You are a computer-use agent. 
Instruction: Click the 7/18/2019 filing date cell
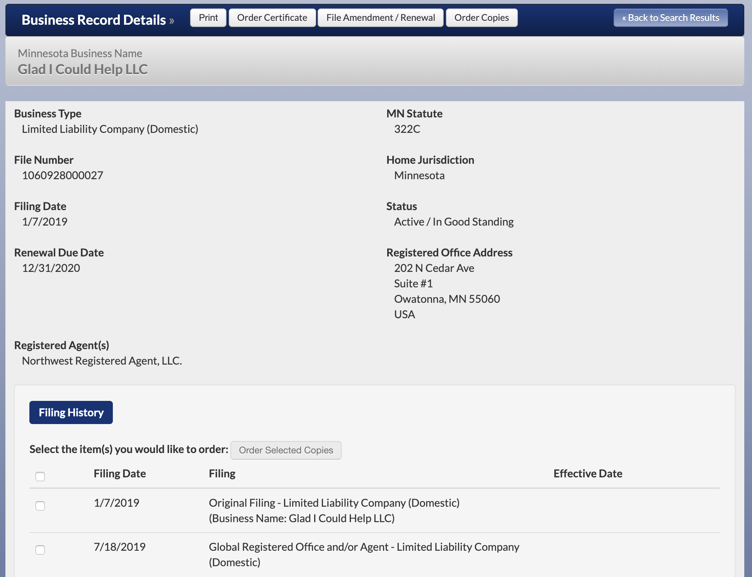point(120,547)
